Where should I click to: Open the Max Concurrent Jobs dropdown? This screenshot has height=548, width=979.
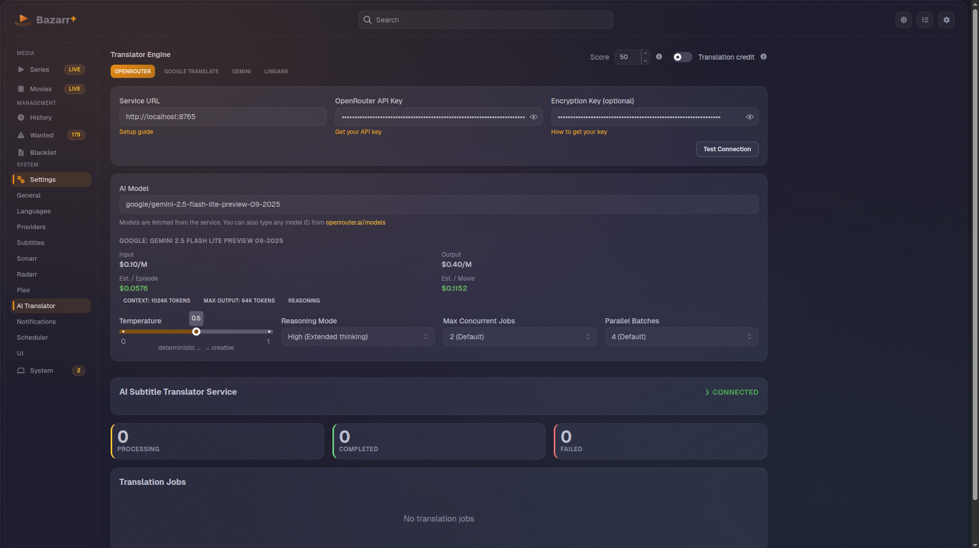coord(519,337)
